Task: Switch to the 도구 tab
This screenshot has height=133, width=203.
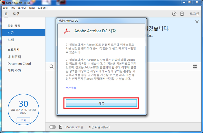Action: tap(16, 14)
